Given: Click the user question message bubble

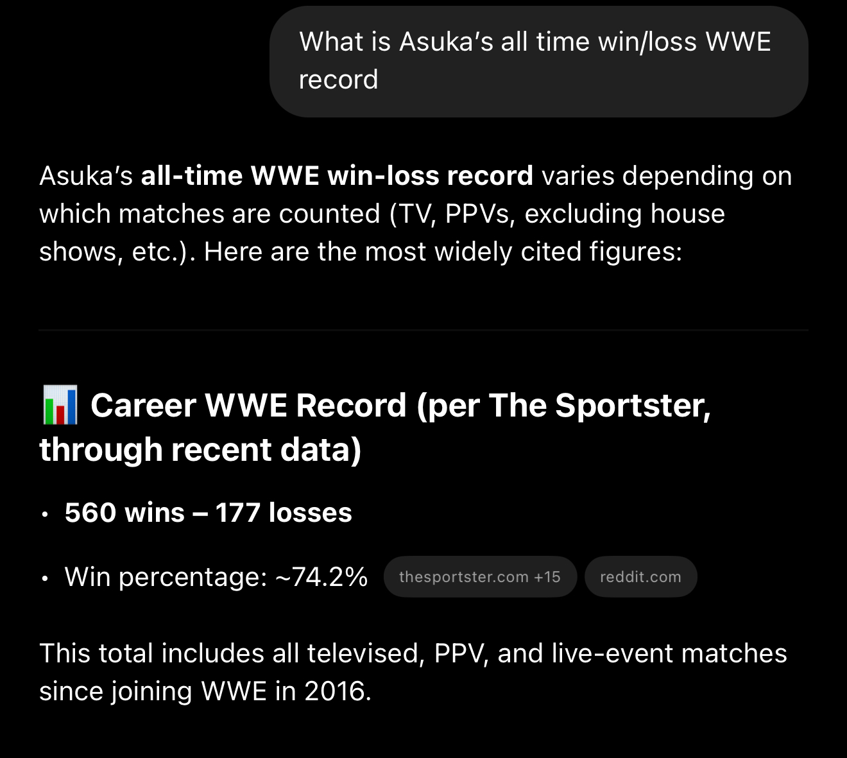Looking at the screenshot, I should coord(538,61).
